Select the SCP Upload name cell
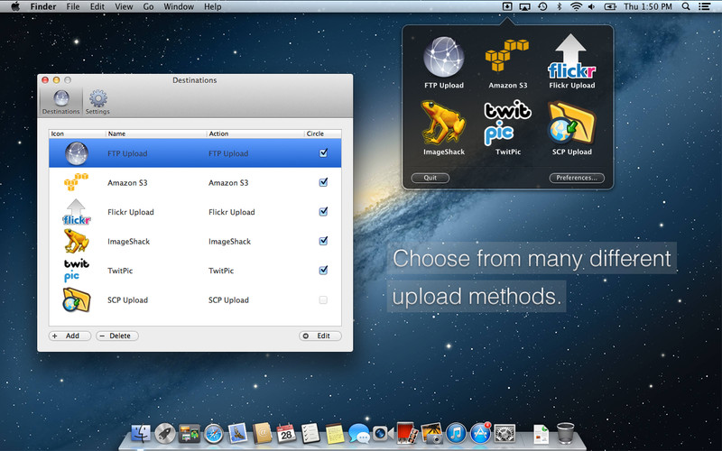Screen dimensions: 722x451 click(127, 300)
